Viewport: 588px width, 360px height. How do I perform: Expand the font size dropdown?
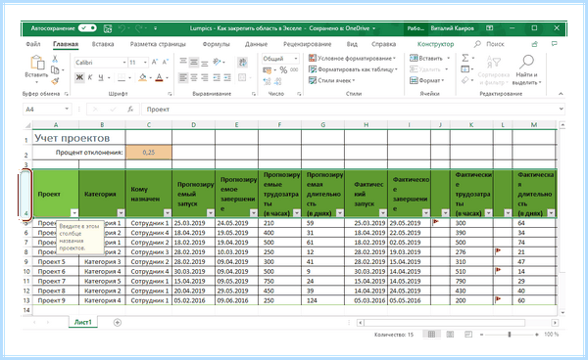click(x=145, y=63)
